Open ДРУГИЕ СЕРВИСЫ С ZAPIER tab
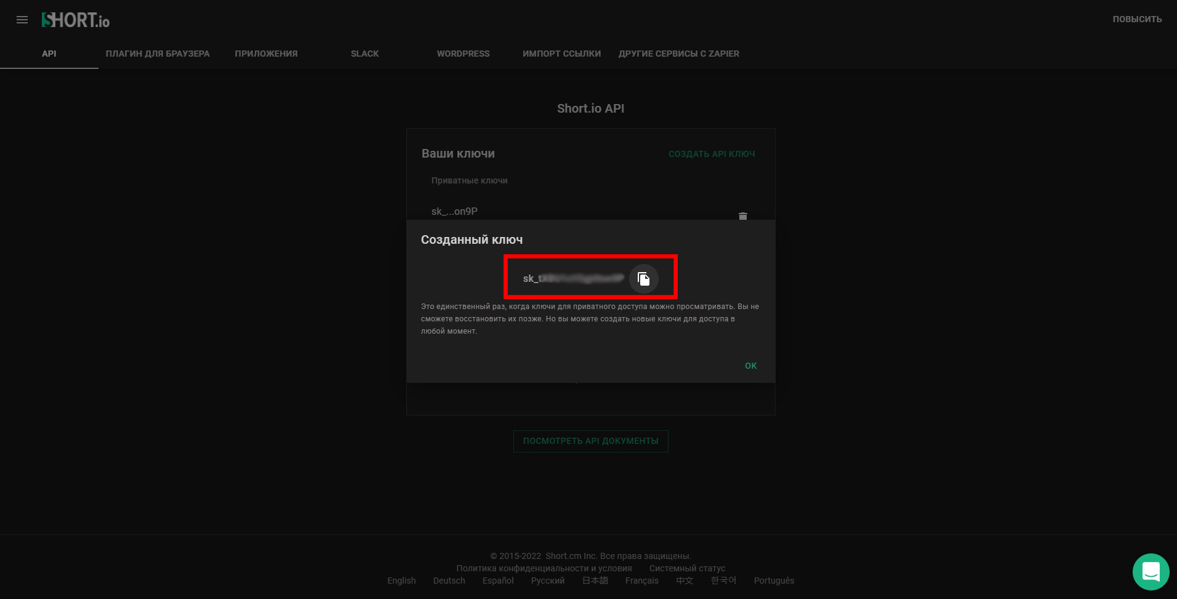 [679, 54]
